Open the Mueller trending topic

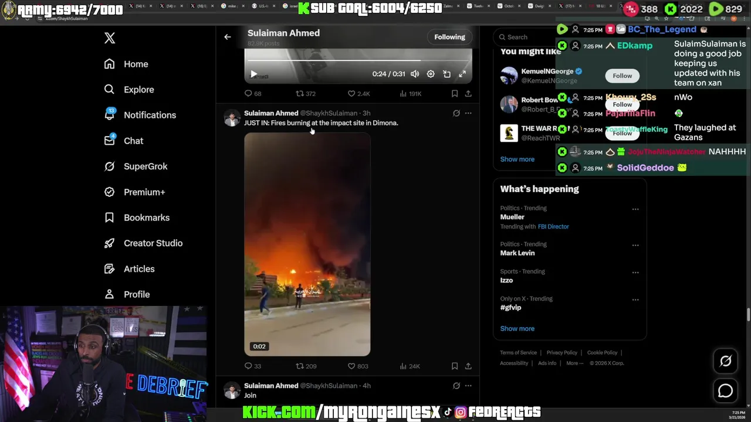tap(512, 217)
